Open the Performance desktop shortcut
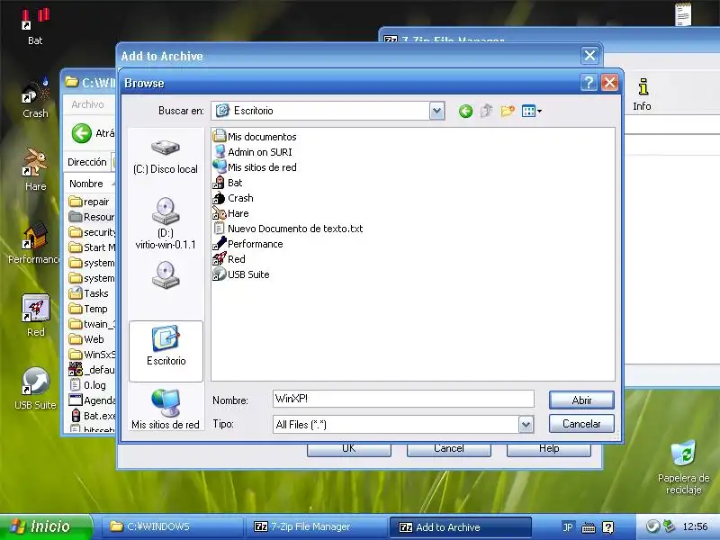 pyautogui.click(x=34, y=242)
